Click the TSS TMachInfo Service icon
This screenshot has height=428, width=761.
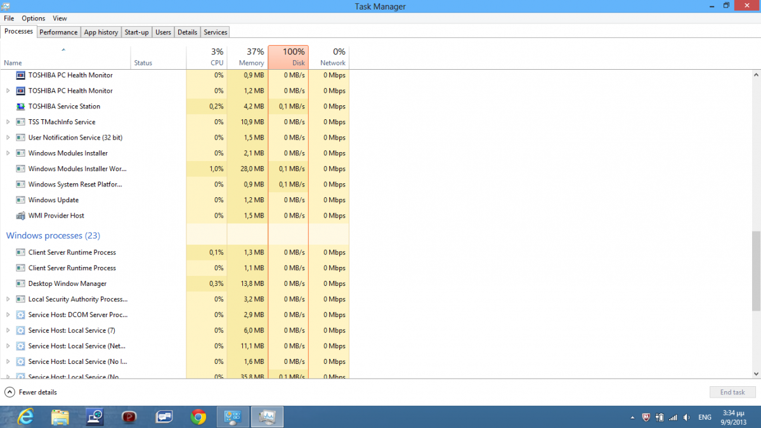(20, 122)
